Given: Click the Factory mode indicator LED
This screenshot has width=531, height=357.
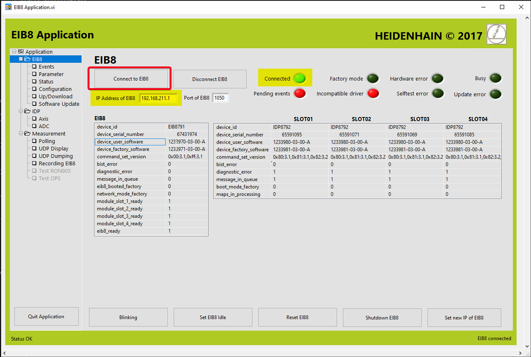Looking at the screenshot, I should pyautogui.click(x=373, y=78).
